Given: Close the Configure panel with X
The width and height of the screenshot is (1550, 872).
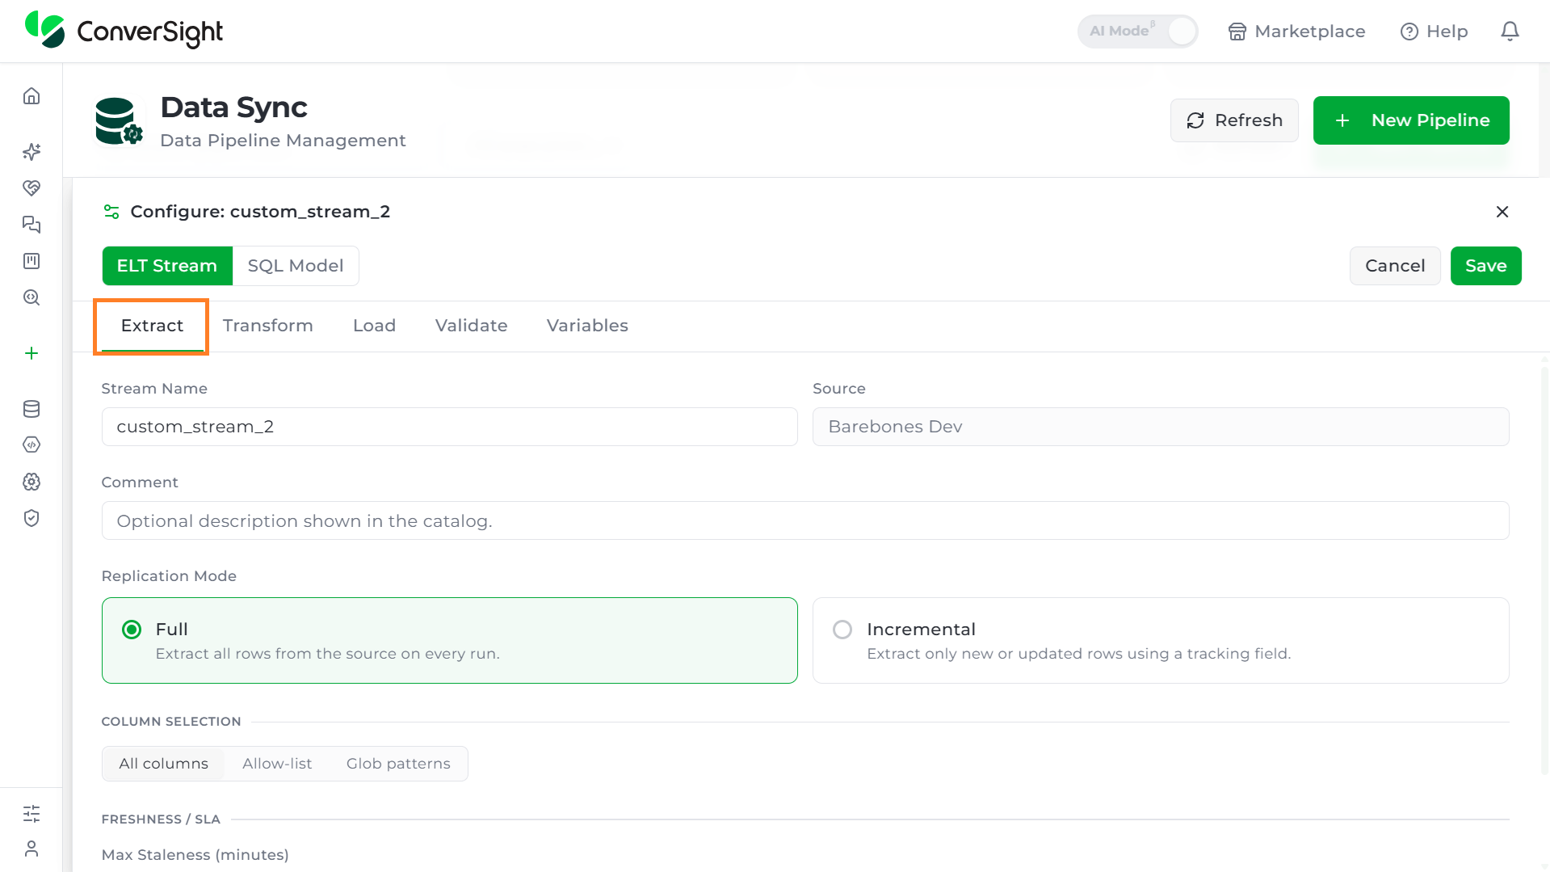Looking at the screenshot, I should click(x=1502, y=212).
